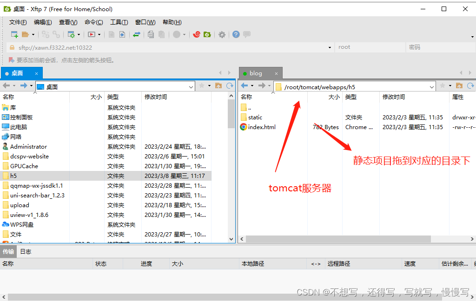Click remote pane horizontal scrollbar

coord(338,239)
